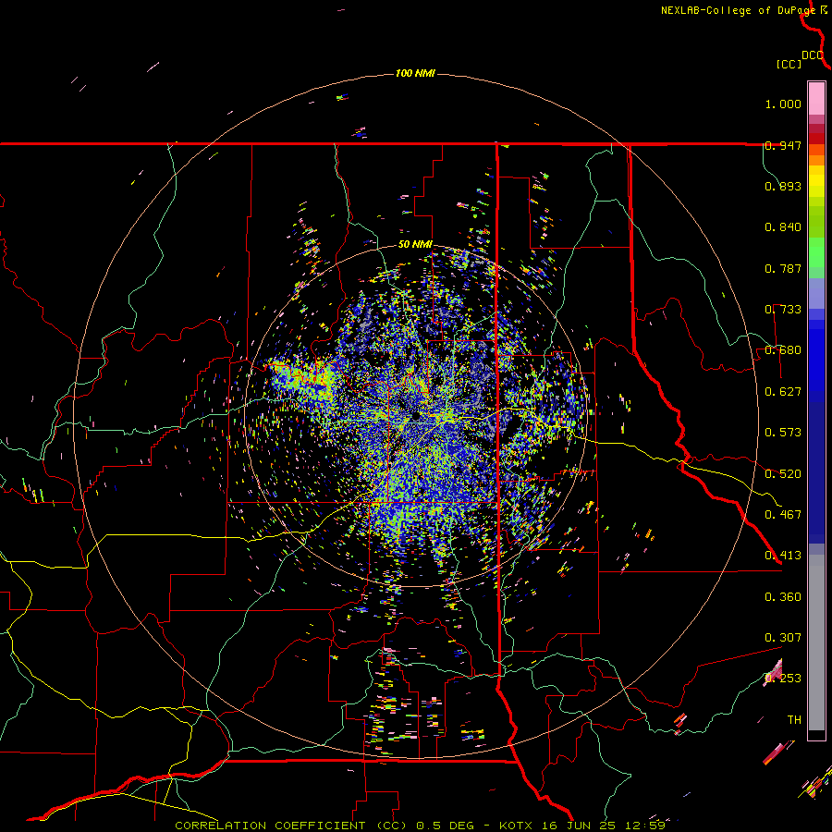Click the 100 NMI range ring label

pyautogui.click(x=415, y=73)
